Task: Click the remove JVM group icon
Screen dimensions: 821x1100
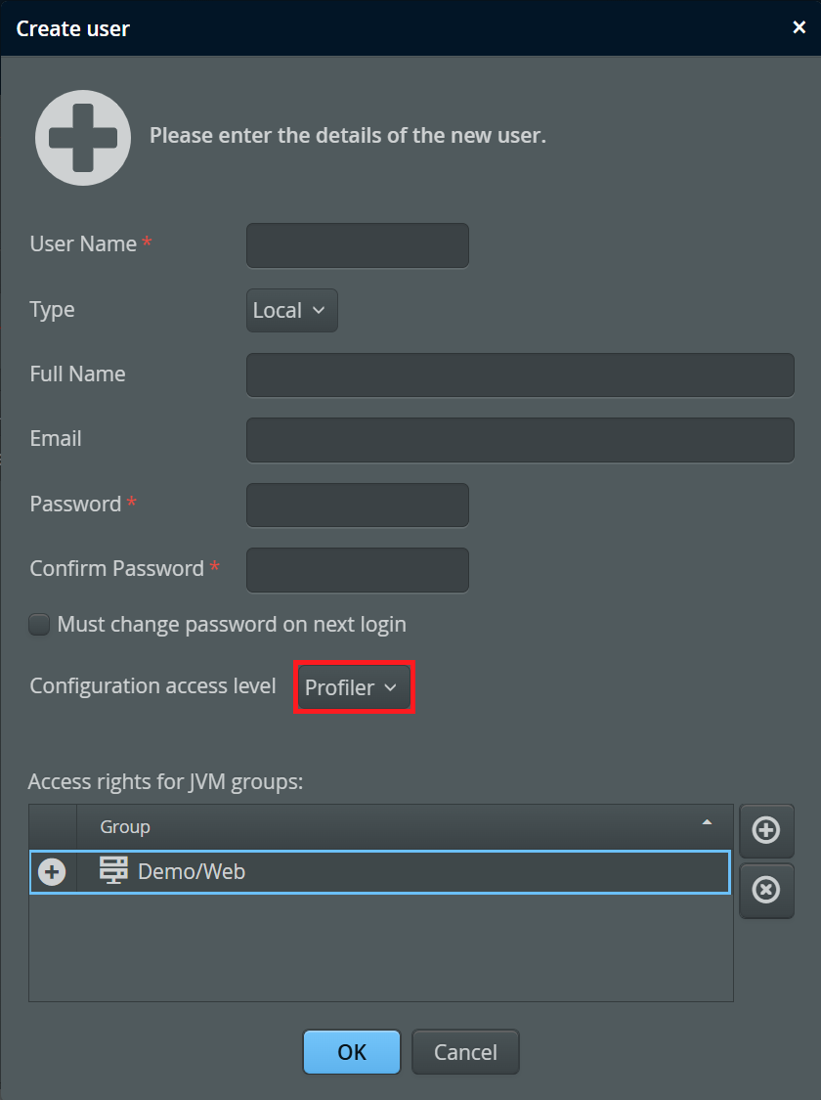Action: 766,890
